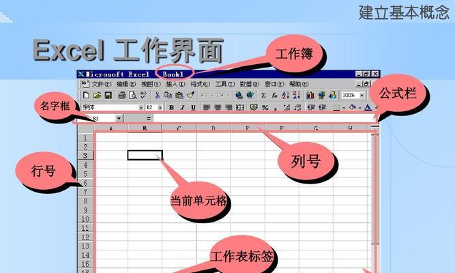The height and width of the screenshot is (273, 455).
Task: Open the 编辑 menu
Action: click(126, 84)
